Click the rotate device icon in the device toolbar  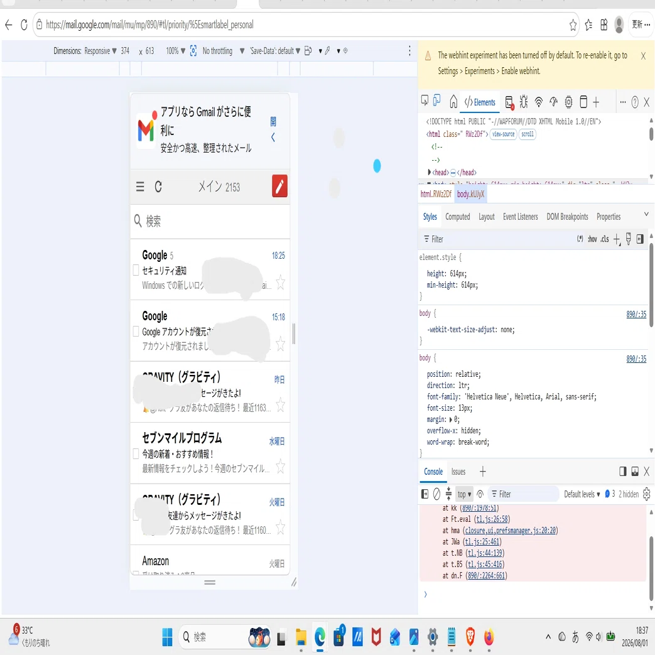(308, 51)
